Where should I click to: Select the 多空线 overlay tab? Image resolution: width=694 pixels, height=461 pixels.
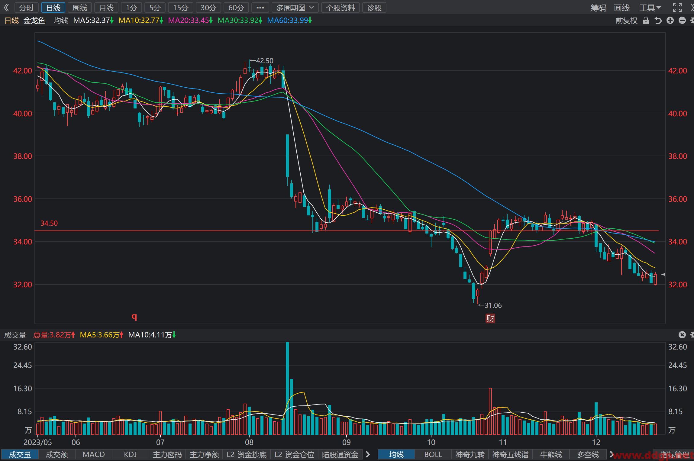click(588, 454)
